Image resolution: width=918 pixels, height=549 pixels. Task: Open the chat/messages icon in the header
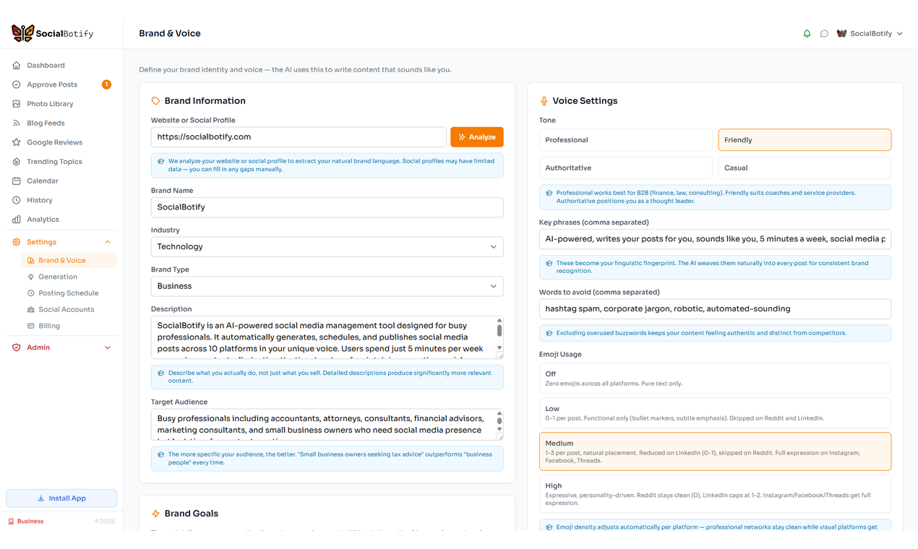tap(824, 33)
